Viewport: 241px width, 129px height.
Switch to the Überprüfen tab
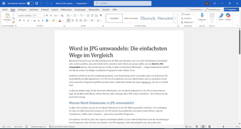coord(94,10)
